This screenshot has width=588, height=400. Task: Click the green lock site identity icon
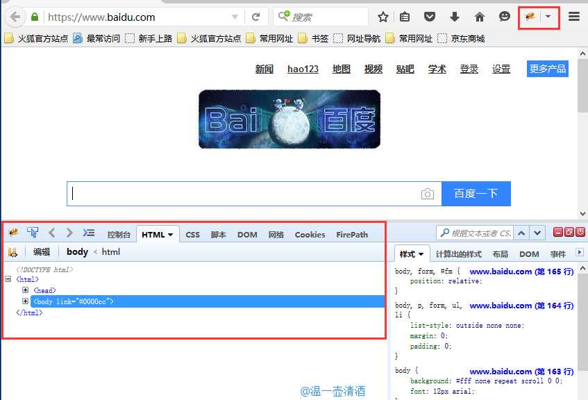tap(35, 17)
